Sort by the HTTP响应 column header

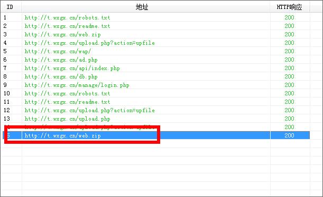tap(289, 7)
